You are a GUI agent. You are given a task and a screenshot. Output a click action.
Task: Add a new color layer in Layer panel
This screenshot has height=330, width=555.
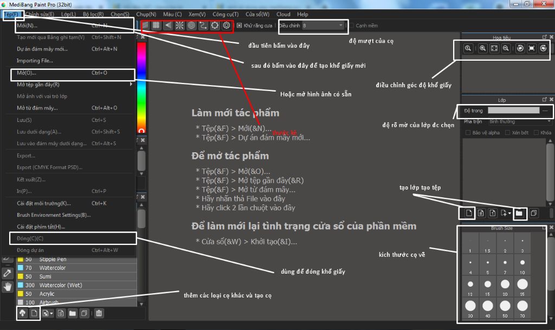(x=469, y=213)
